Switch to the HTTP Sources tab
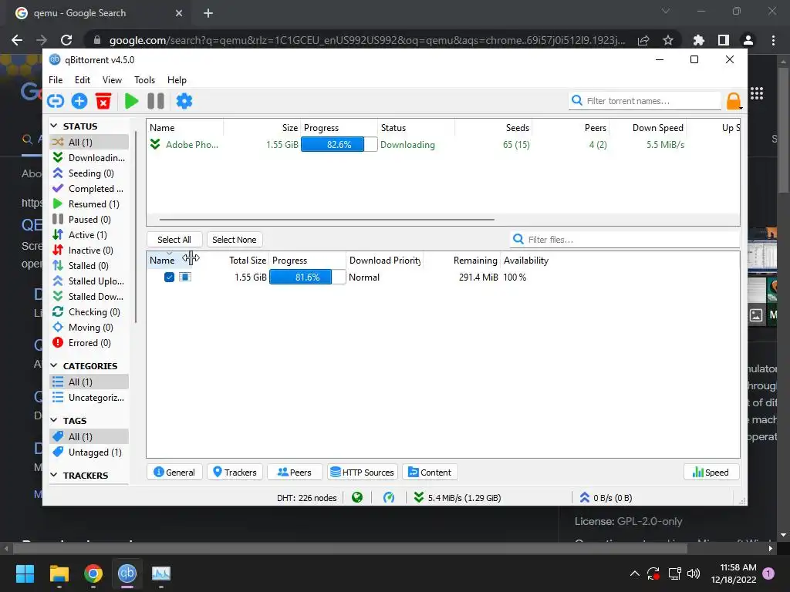This screenshot has width=790, height=592. (x=363, y=473)
